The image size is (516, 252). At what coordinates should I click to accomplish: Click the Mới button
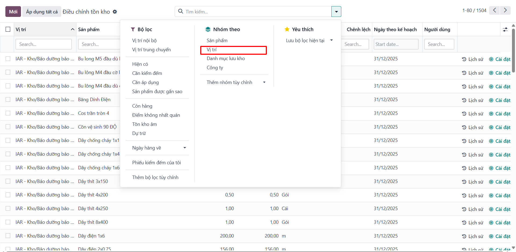pyautogui.click(x=13, y=12)
